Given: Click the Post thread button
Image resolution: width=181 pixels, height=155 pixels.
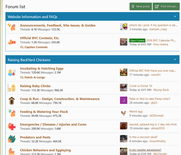Looking at the screenshot, I should click(166, 7).
